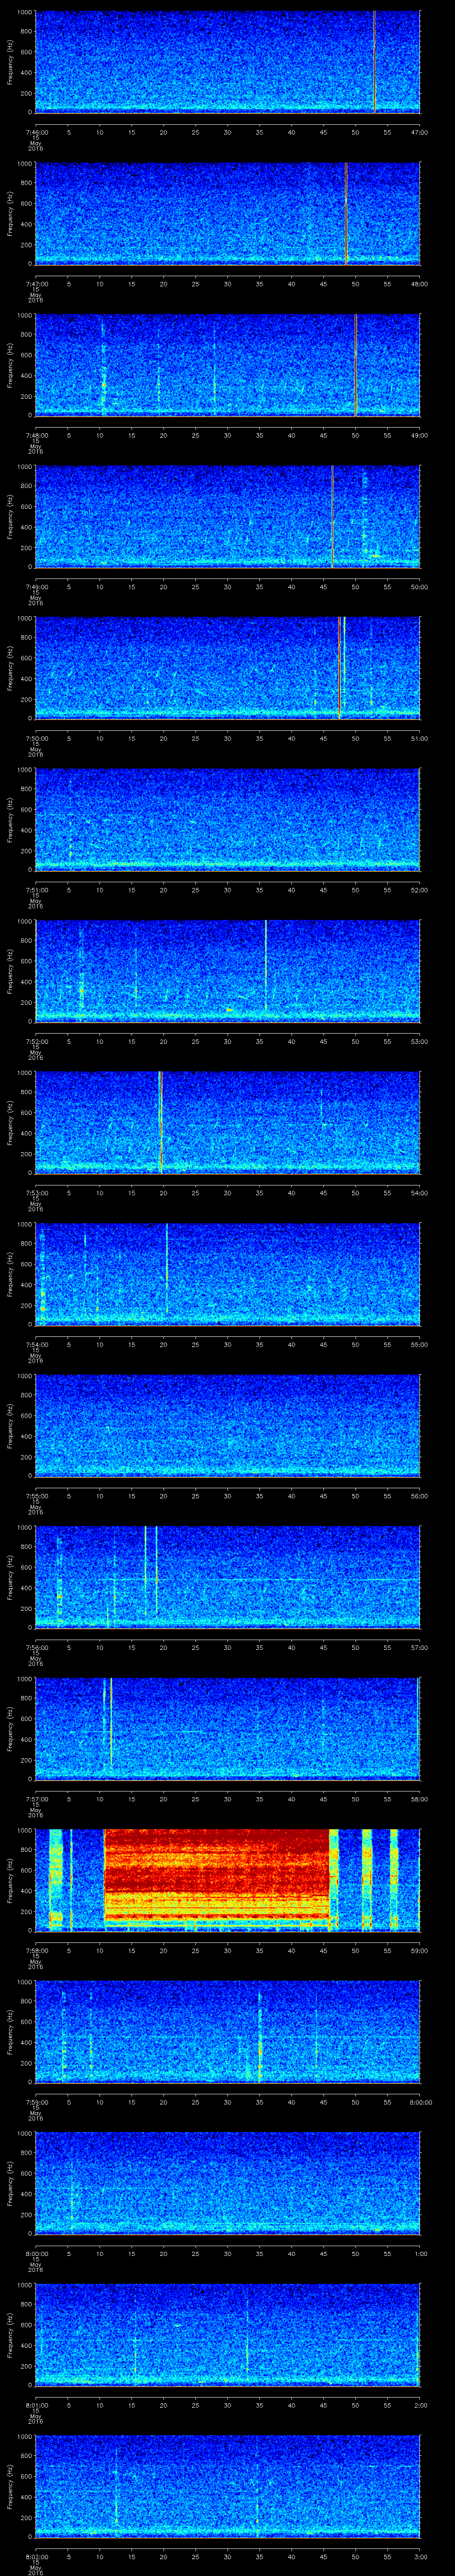This screenshot has height=2576, width=455.
Task: Click the 7:50:00 start time label
Action: coord(36,738)
